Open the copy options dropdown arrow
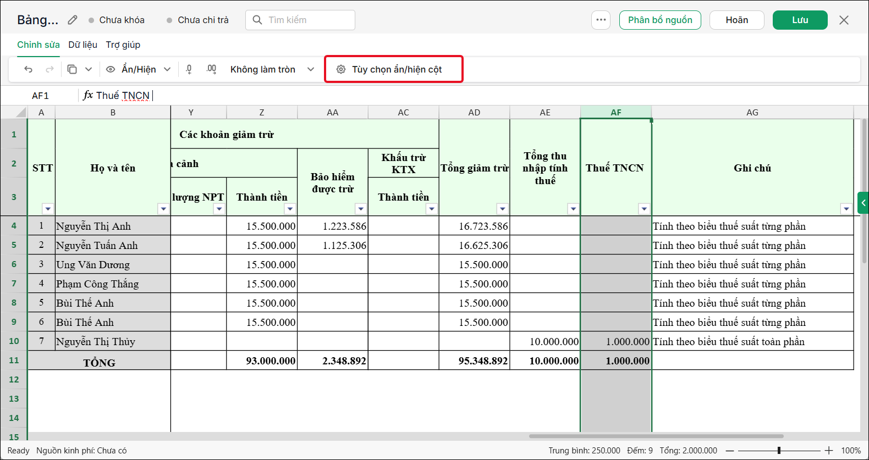Screen dimensions: 869x460 pos(89,69)
